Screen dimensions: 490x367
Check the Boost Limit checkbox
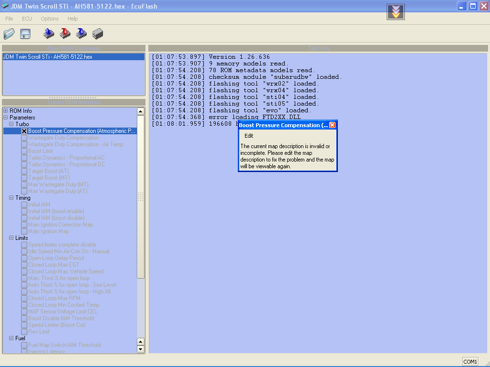24,151
